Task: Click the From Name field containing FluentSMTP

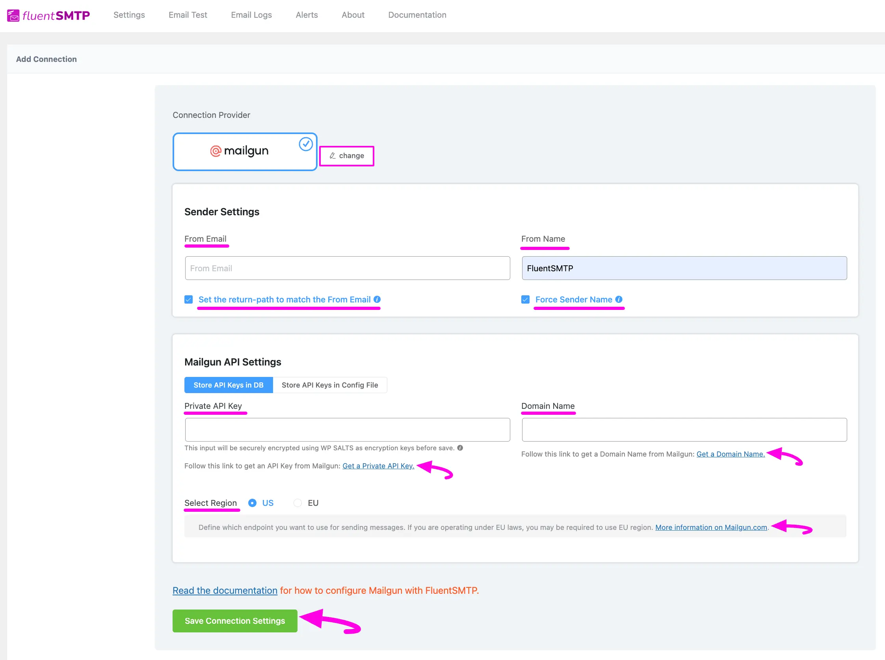Action: [684, 268]
